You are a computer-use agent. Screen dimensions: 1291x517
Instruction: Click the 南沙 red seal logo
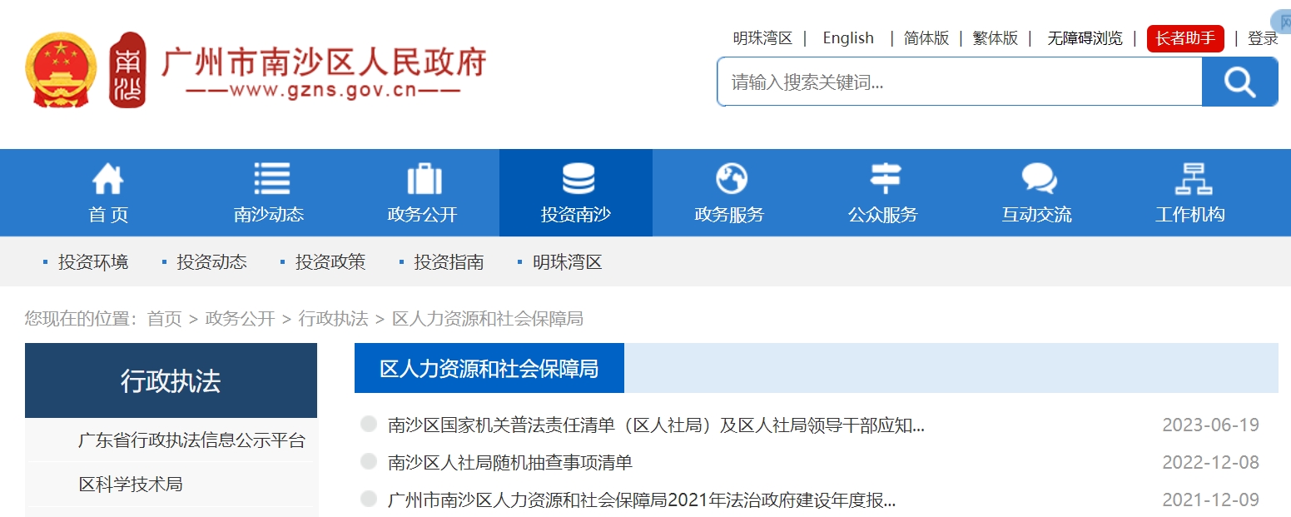tap(129, 69)
